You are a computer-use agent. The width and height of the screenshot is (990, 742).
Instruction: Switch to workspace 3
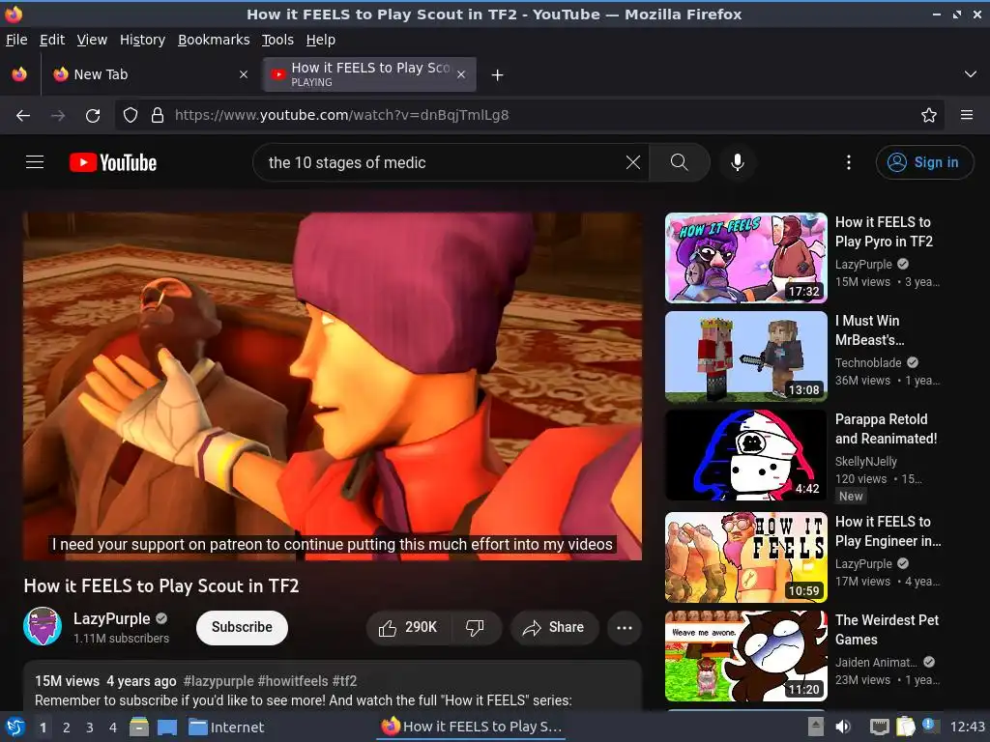(x=90, y=728)
